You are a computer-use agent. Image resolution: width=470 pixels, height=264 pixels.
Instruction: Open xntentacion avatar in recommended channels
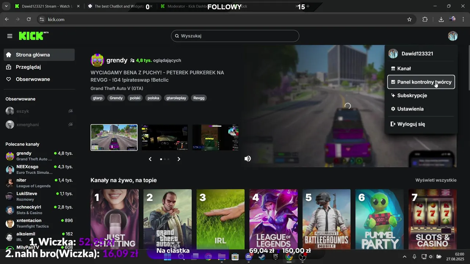click(10, 223)
